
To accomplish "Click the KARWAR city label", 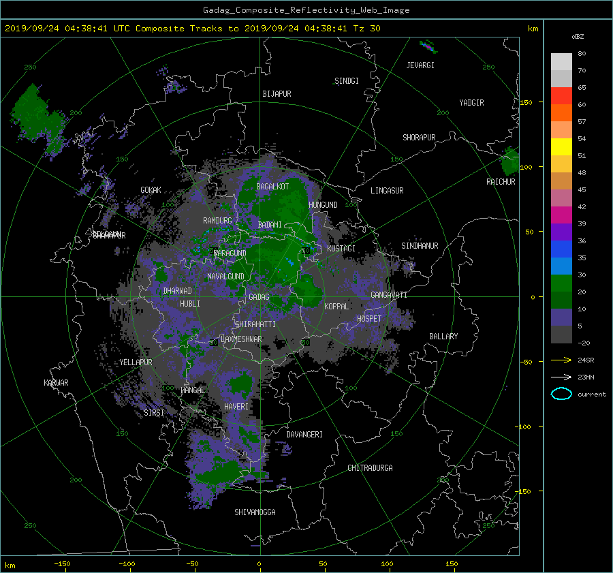I will pyautogui.click(x=56, y=382).
